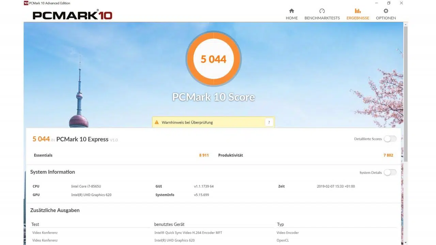Click the GUI version v1.1.1739 64
The height and width of the screenshot is (245, 436).
(x=204, y=186)
